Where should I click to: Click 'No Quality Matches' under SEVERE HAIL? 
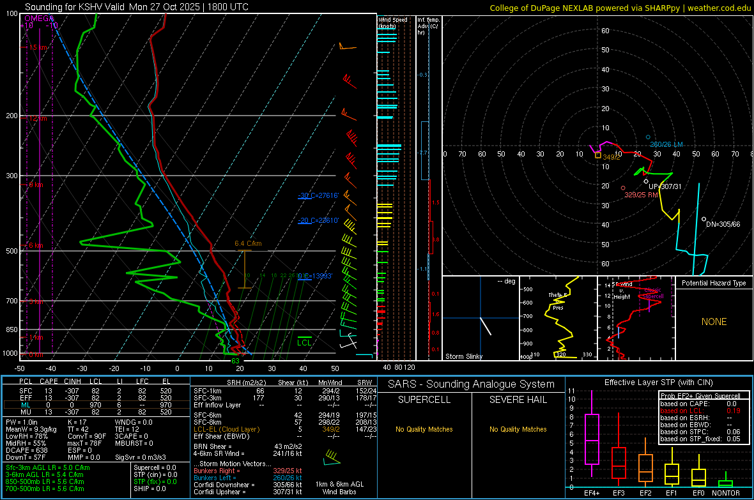pyautogui.click(x=518, y=429)
